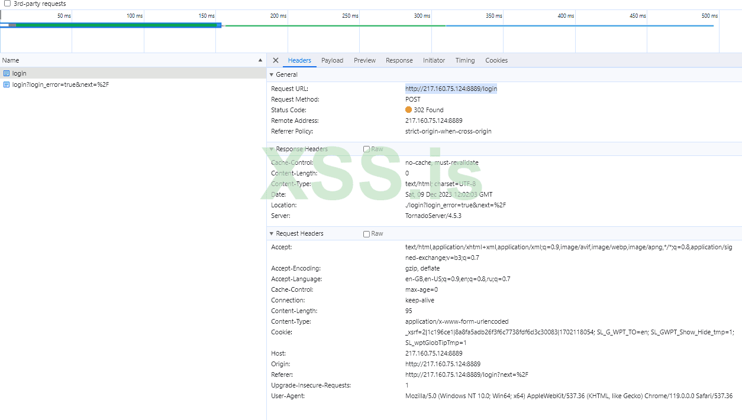Select the login?login_error=true&next=%2F request
742x420 pixels.
[x=133, y=84]
